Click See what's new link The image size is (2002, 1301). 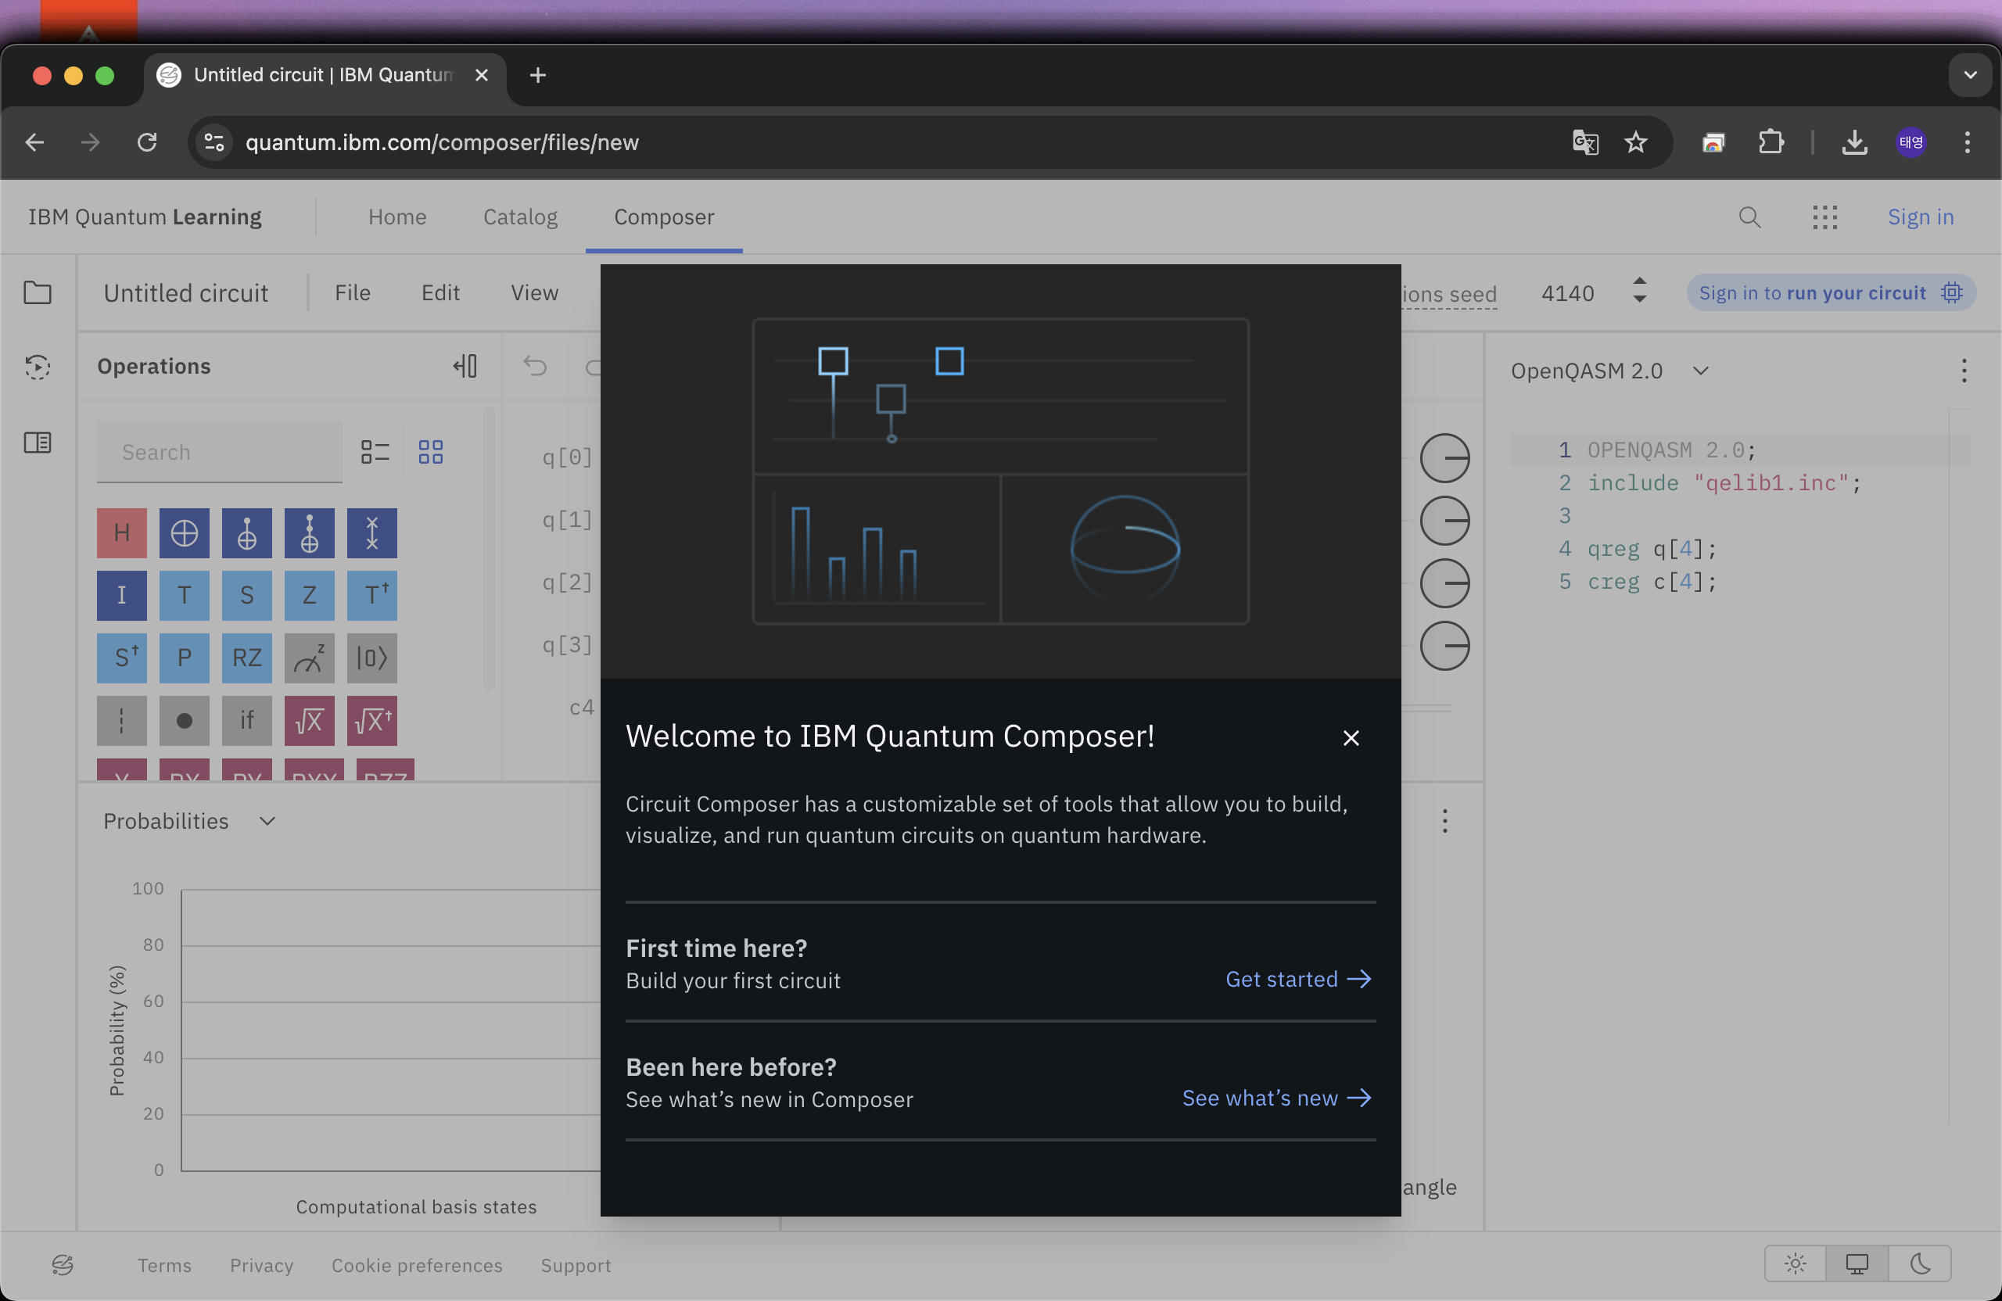[1277, 1099]
